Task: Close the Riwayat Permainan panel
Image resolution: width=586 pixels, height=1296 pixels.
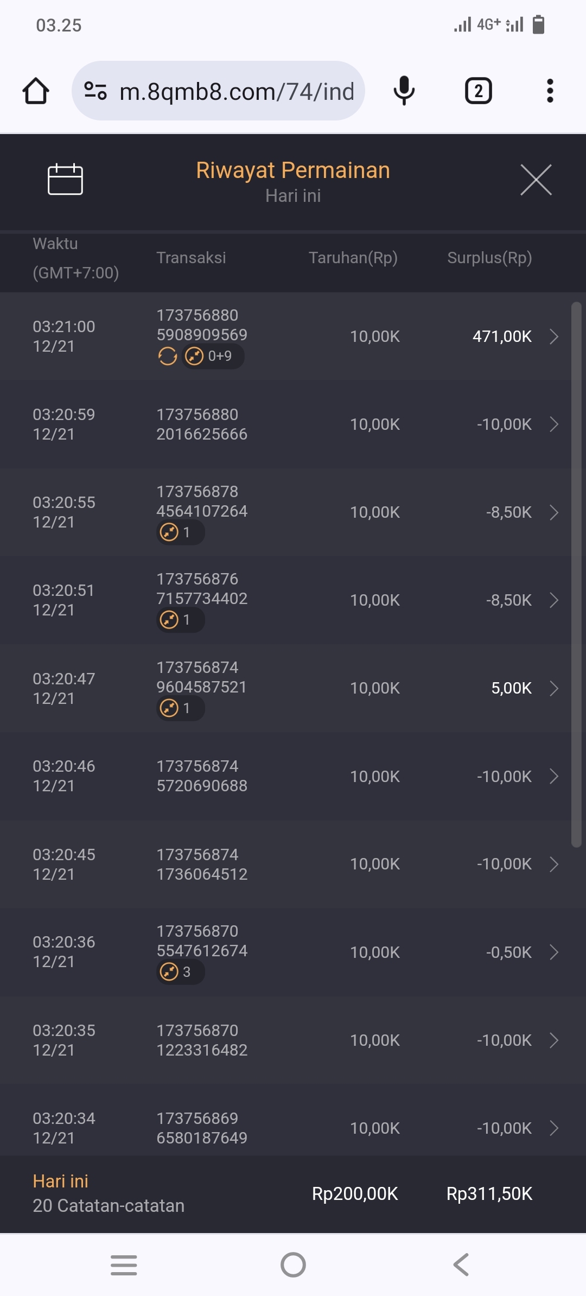Action: 536,180
